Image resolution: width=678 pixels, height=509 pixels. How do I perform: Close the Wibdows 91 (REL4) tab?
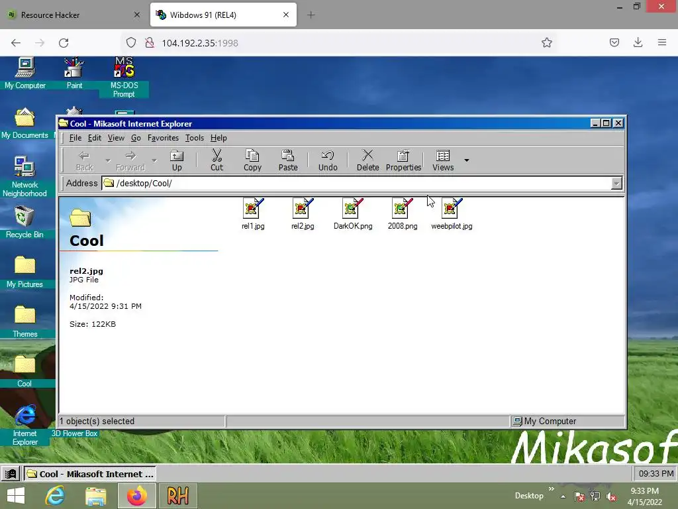click(286, 15)
